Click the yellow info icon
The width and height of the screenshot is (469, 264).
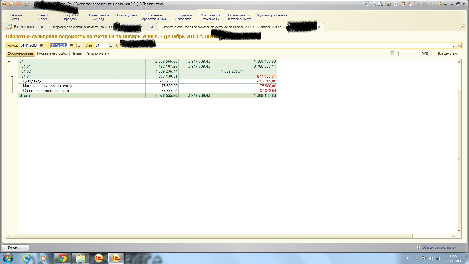[440, 4]
